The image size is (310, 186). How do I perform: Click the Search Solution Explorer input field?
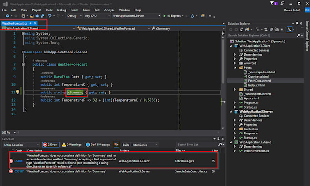pos(262,36)
